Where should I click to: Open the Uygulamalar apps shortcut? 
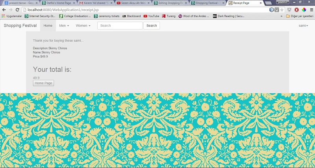point(12,16)
